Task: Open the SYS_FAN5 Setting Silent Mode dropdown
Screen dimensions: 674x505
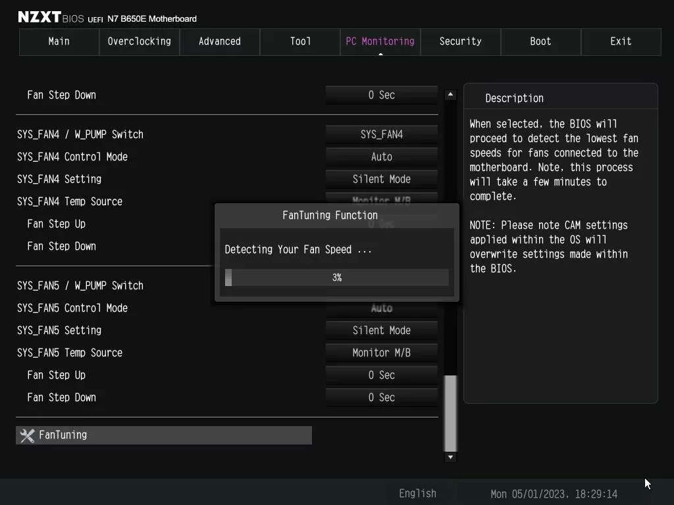Action: [381, 330]
